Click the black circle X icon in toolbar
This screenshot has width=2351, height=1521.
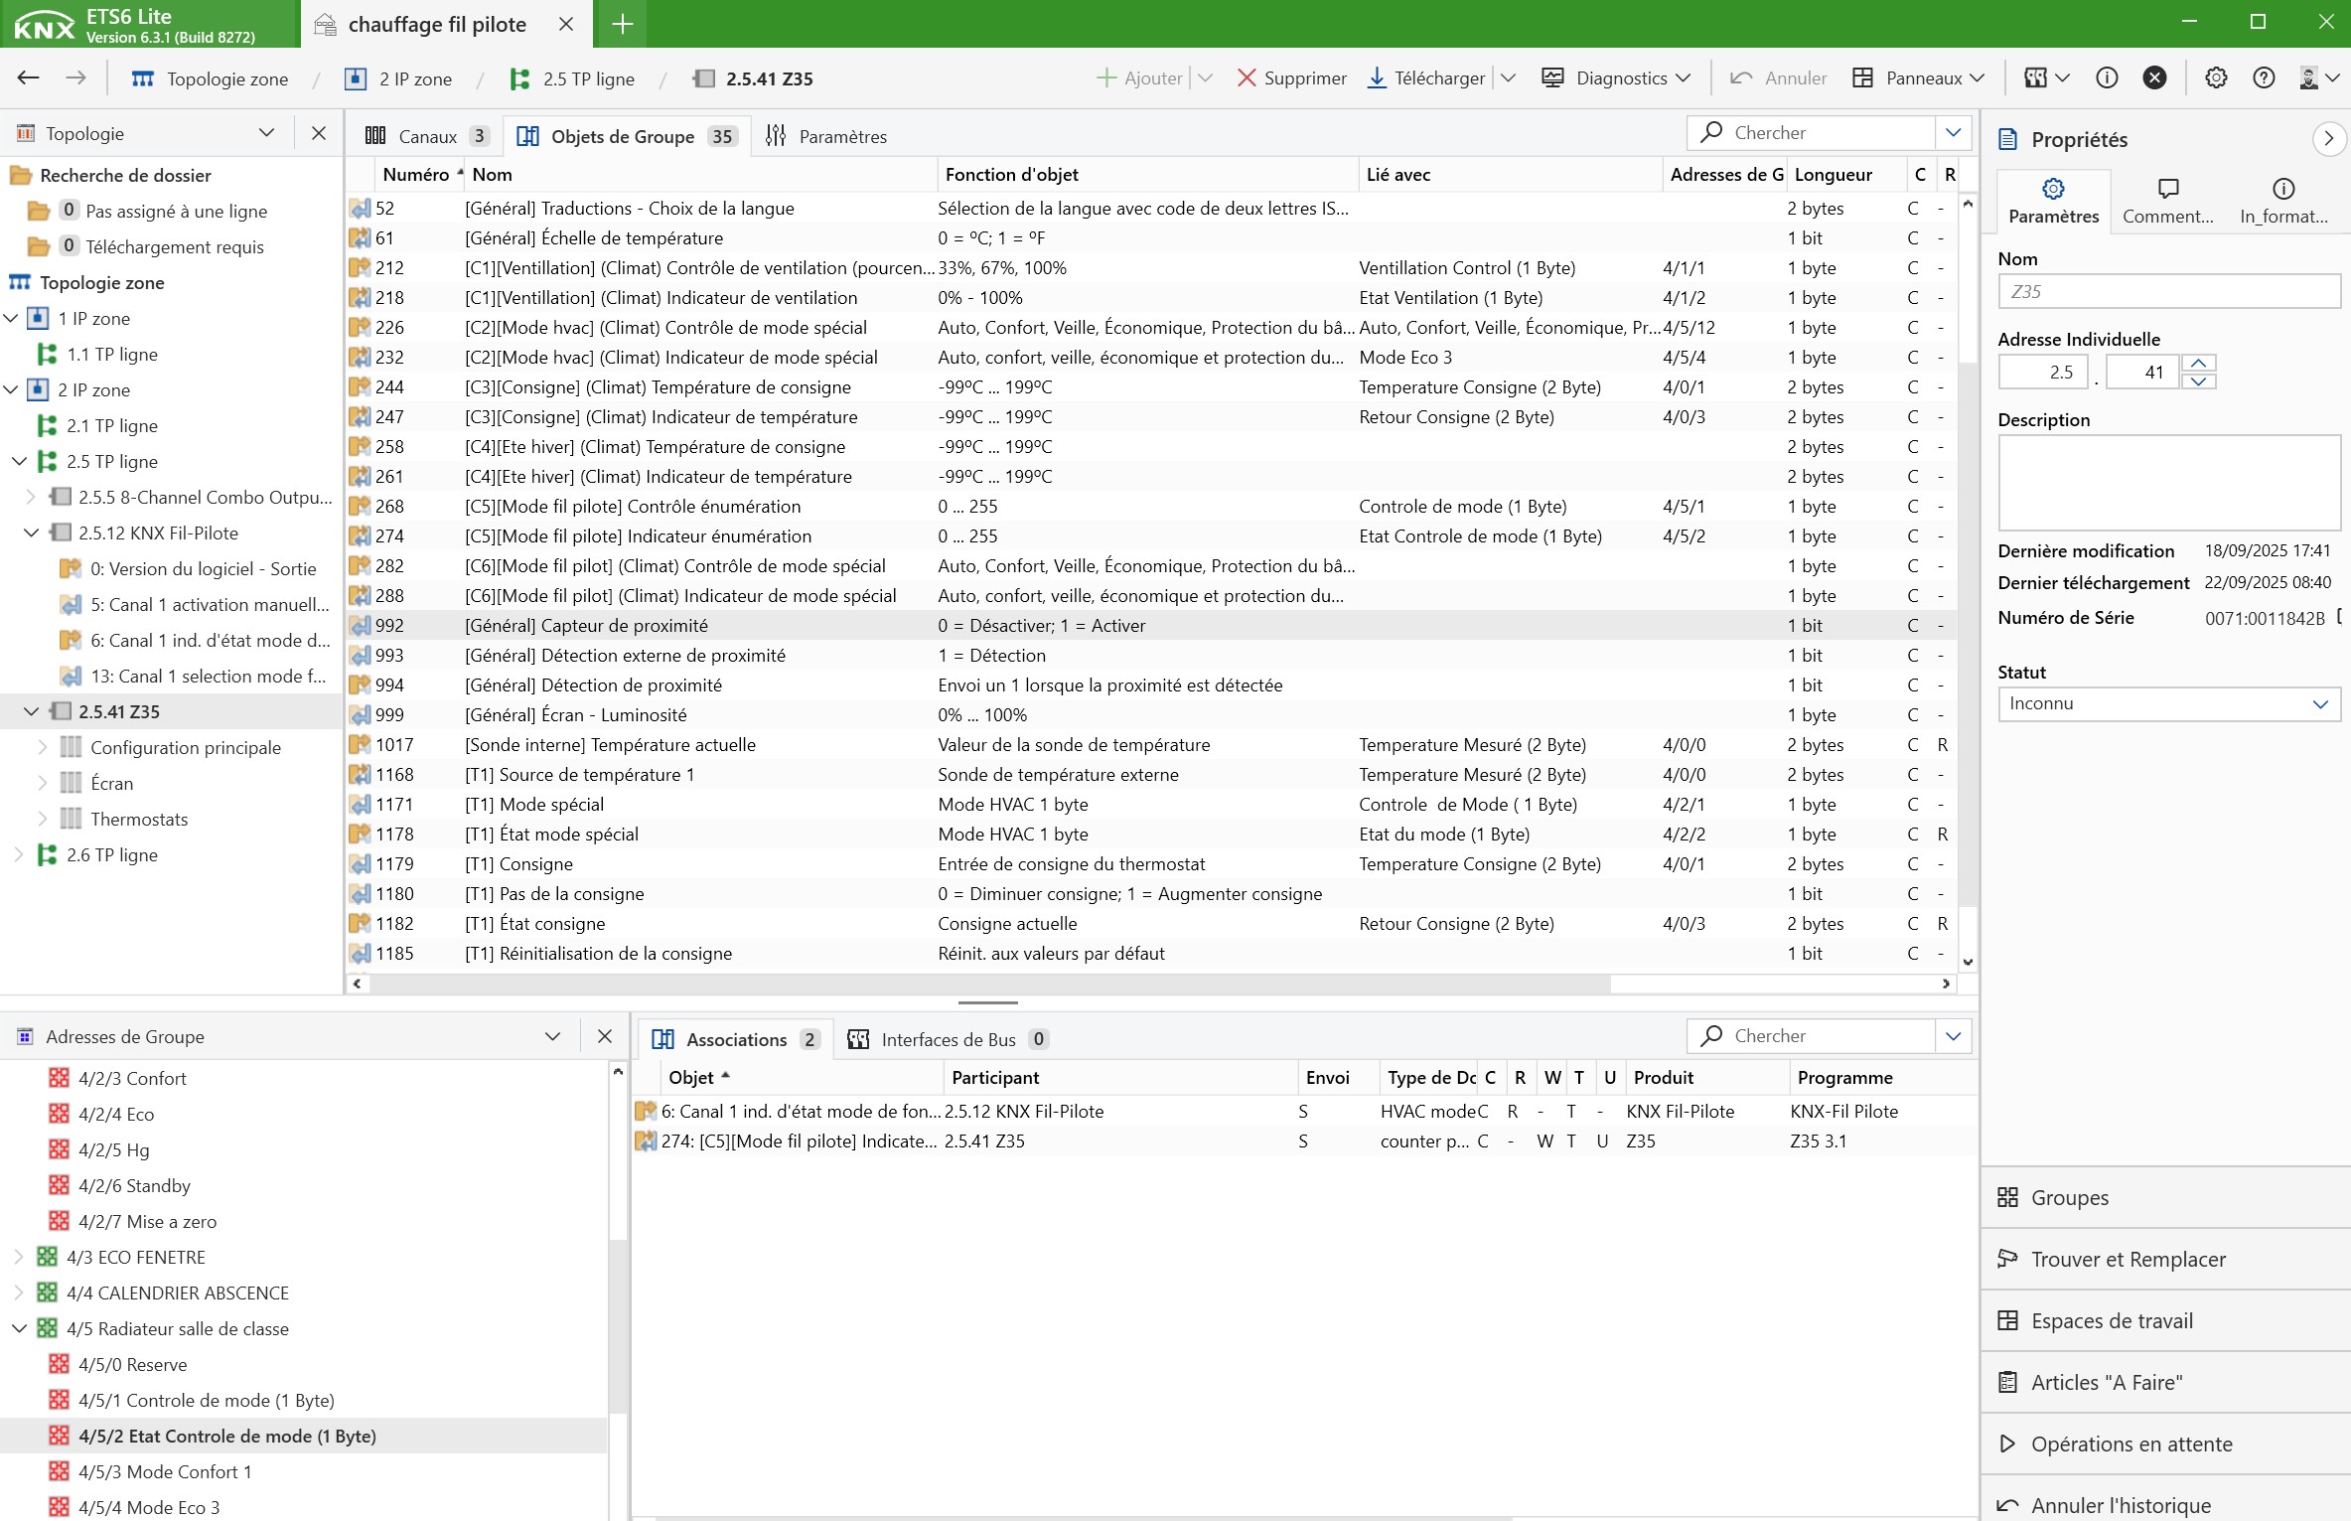tap(2154, 78)
